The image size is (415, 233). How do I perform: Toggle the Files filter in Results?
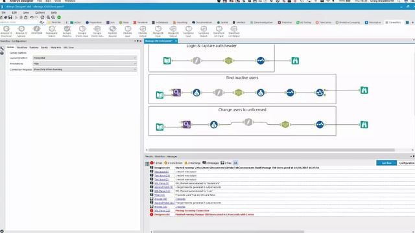pos(226,163)
